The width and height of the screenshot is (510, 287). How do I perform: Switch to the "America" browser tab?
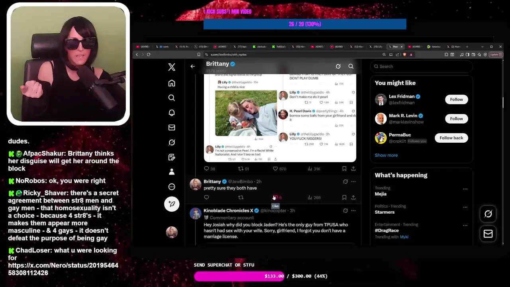pyautogui.click(x=435, y=47)
